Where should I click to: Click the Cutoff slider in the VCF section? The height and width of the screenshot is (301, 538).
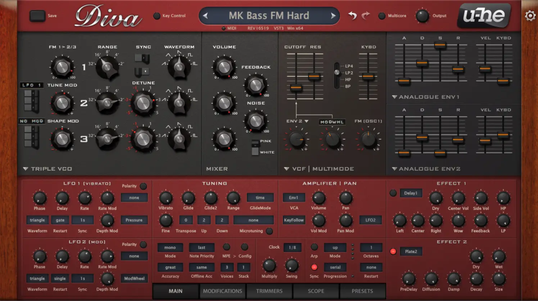coord(296,87)
